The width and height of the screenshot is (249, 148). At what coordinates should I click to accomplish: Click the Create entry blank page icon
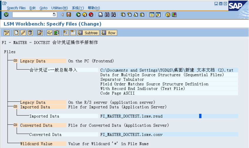pyautogui.click(x=16, y=33)
